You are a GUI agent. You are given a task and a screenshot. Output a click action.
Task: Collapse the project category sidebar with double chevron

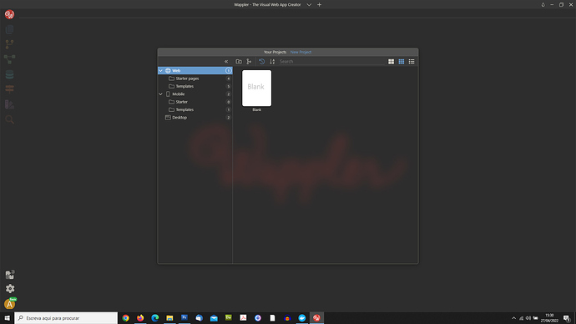click(226, 61)
